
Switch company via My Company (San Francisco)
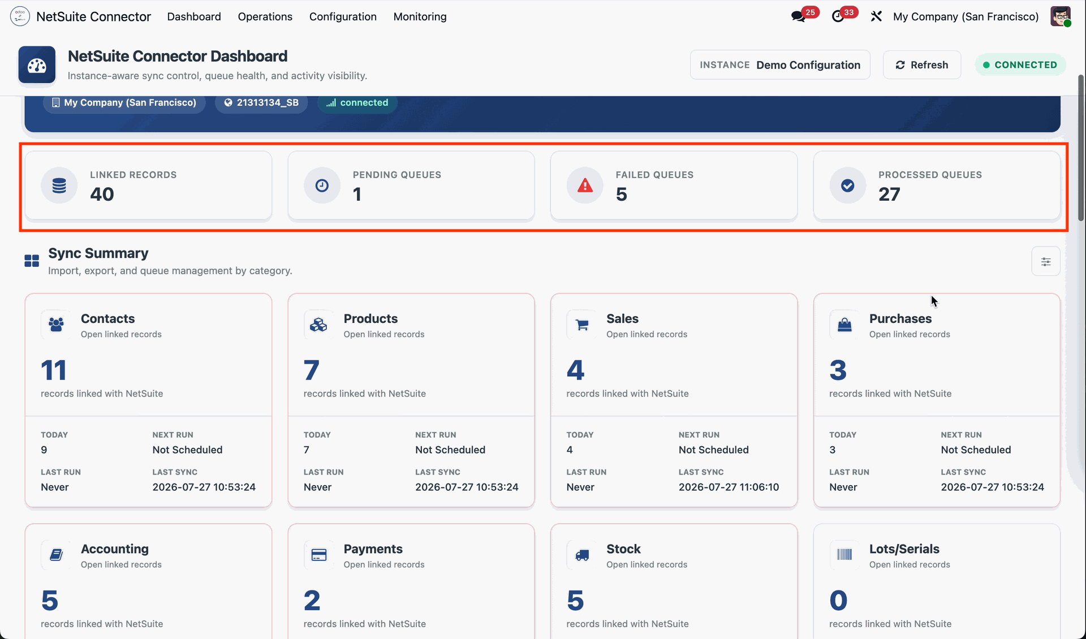pyautogui.click(x=966, y=16)
